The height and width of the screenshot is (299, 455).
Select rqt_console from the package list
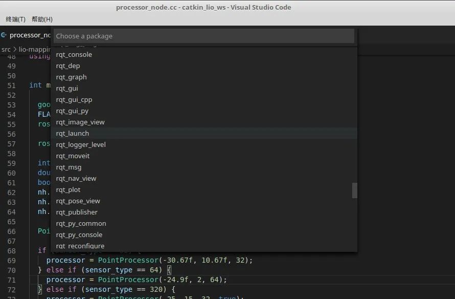[204, 55]
